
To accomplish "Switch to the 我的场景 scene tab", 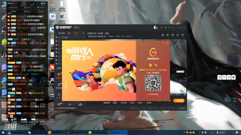I will [62, 33].
